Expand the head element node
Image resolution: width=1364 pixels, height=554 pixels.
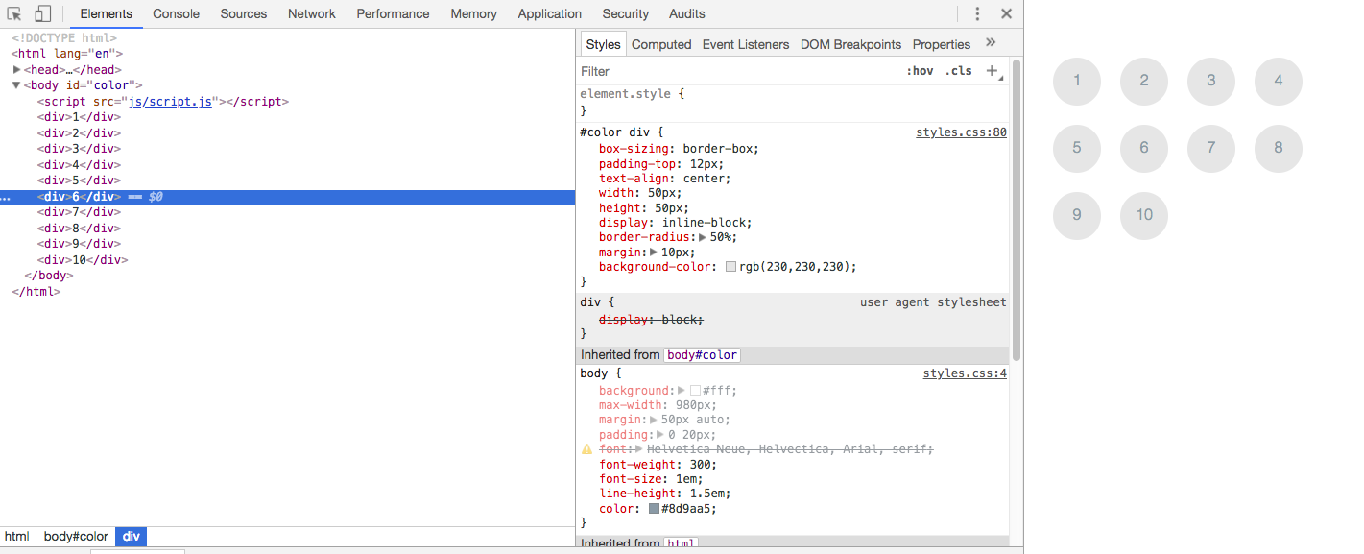[x=17, y=70]
